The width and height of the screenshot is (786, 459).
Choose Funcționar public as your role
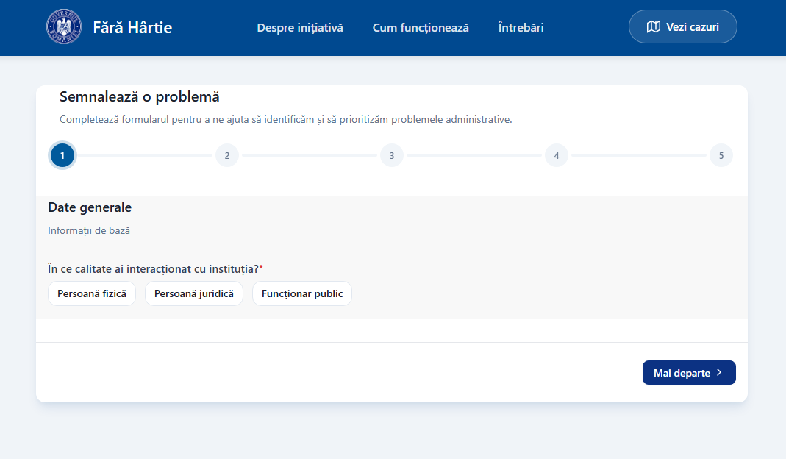(301, 293)
